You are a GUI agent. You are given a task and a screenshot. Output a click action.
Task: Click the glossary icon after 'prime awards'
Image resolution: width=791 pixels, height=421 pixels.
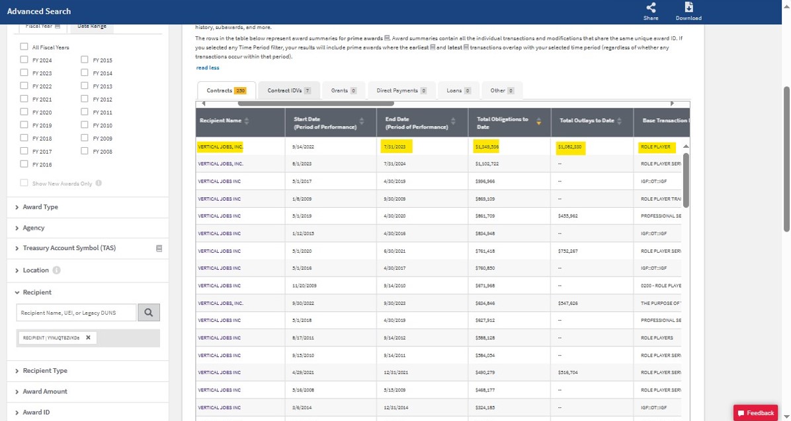click(387, 38)
